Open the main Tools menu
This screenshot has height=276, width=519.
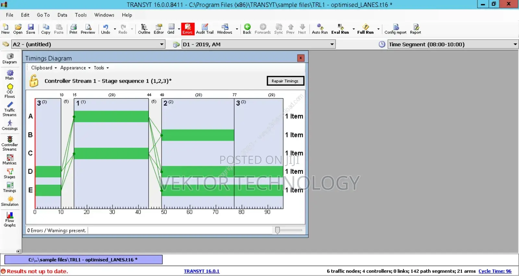click(81, 15)
